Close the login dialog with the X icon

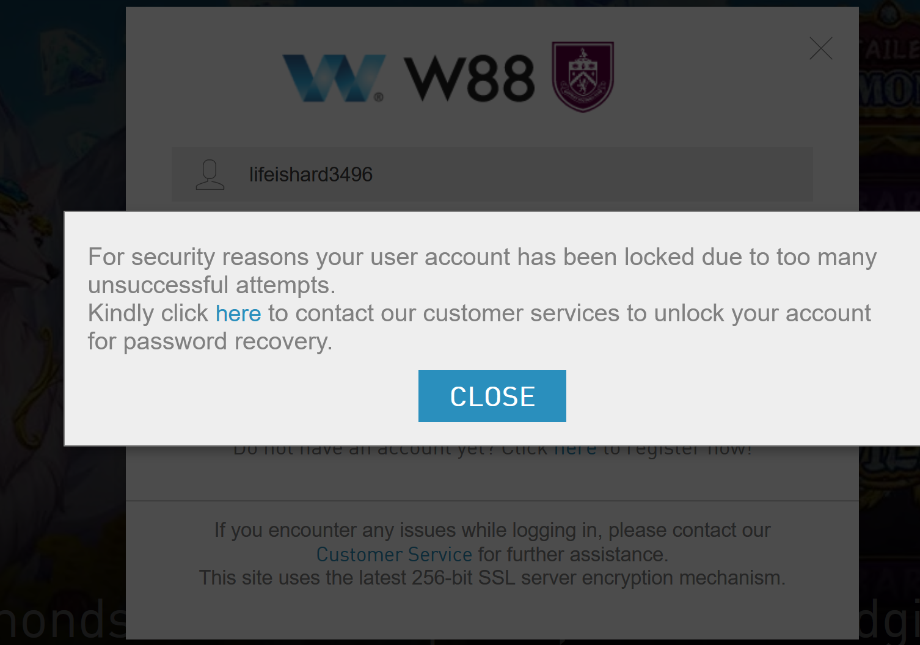[820, 48]
